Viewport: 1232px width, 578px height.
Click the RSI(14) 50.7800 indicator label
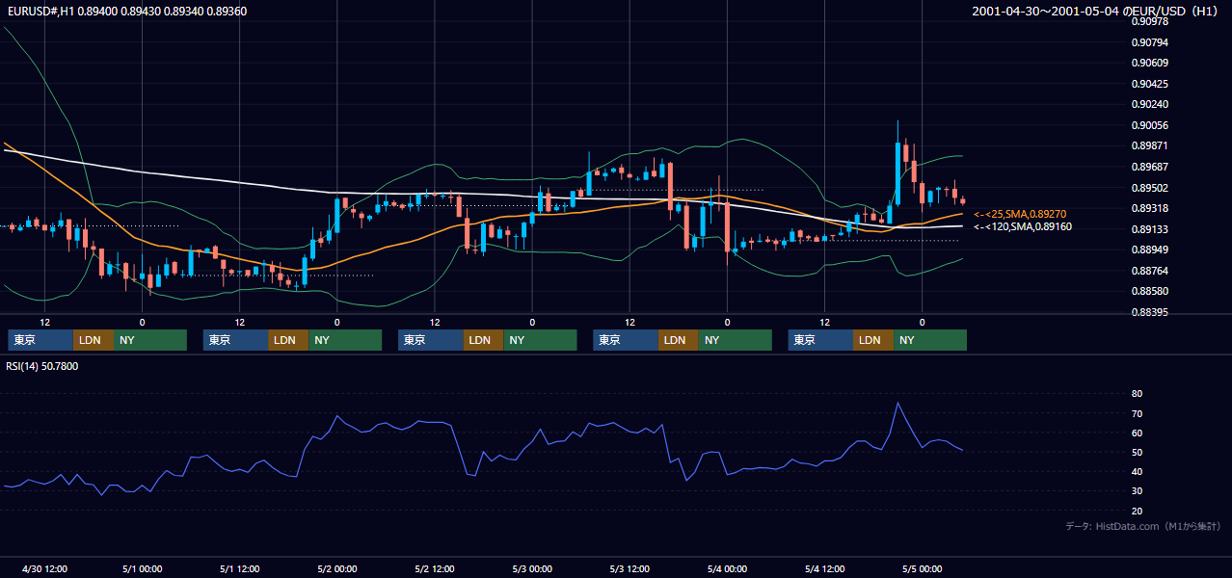pyautogui.click(x=42, y=366)
